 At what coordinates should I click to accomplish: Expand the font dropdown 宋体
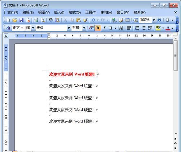pos(69,28)
